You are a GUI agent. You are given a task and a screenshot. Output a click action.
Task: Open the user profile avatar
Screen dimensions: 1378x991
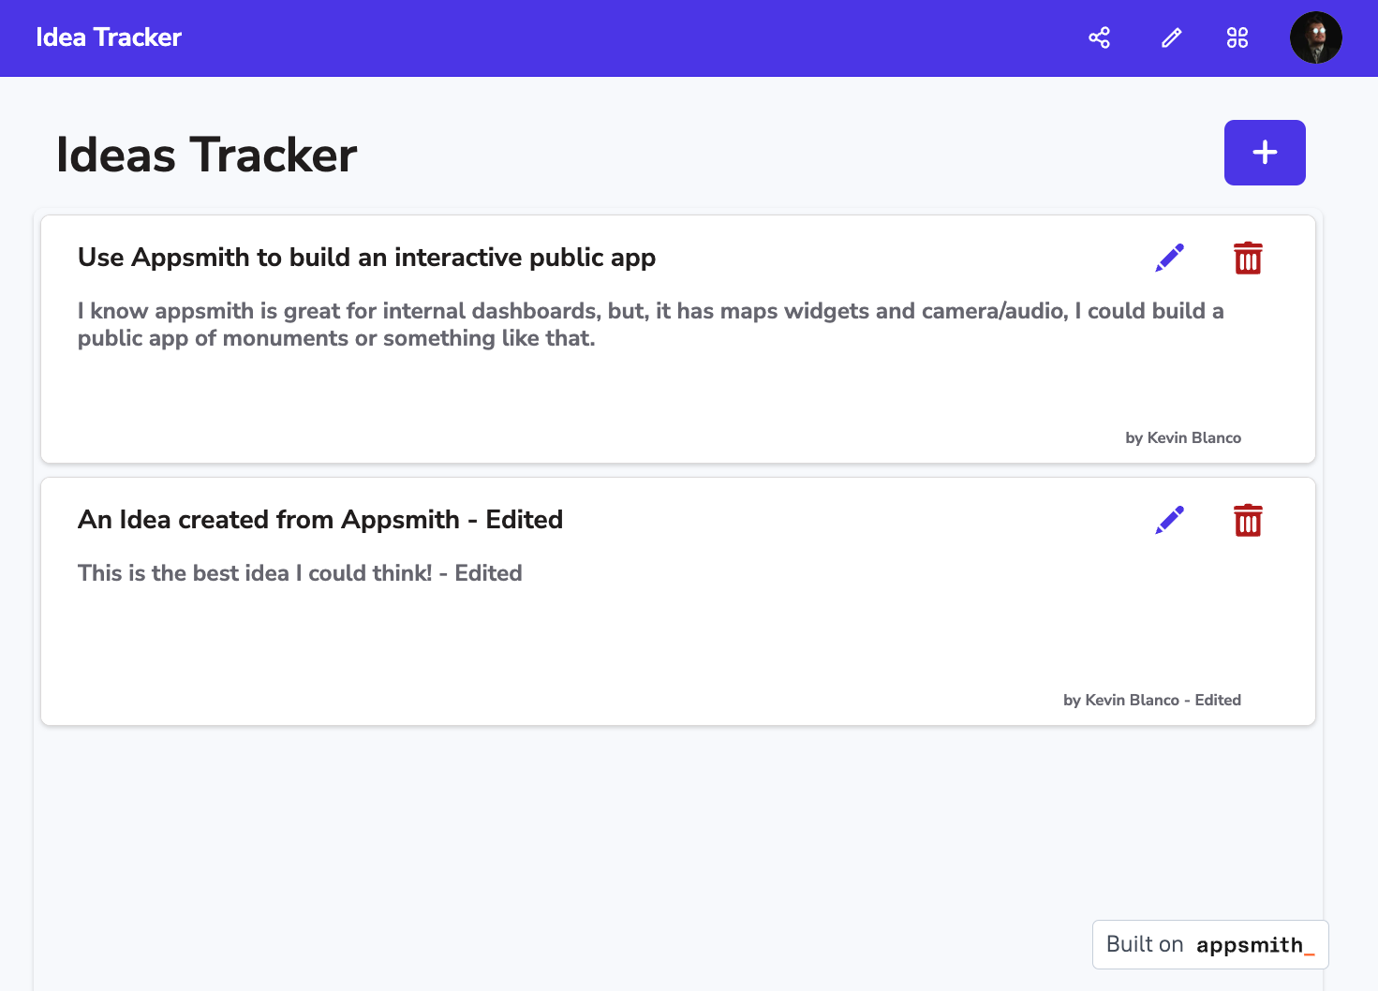(x=1315, y=37)
